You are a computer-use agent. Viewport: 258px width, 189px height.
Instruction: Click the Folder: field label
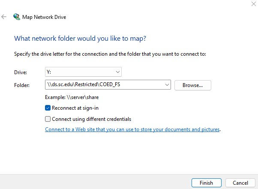point(22,85)
